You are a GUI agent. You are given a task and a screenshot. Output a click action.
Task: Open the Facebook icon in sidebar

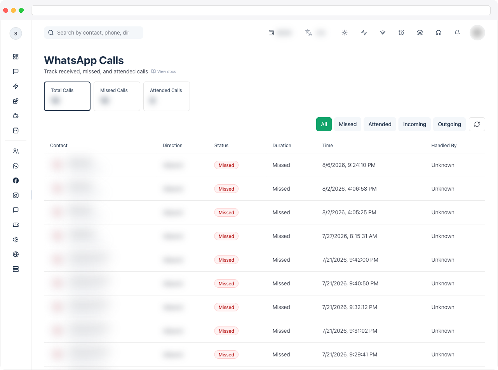coord(16,181)
